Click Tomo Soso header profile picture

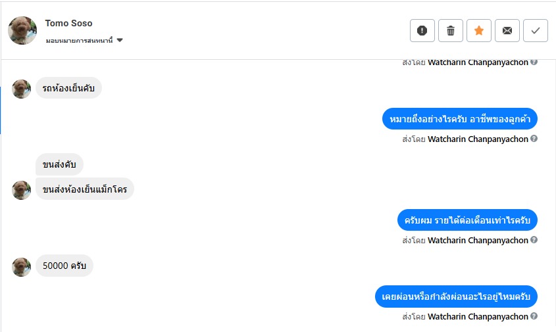point(22,30)
